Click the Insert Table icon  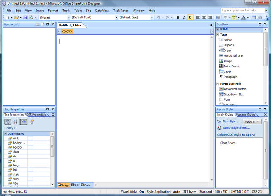click(x=254, y=17)
